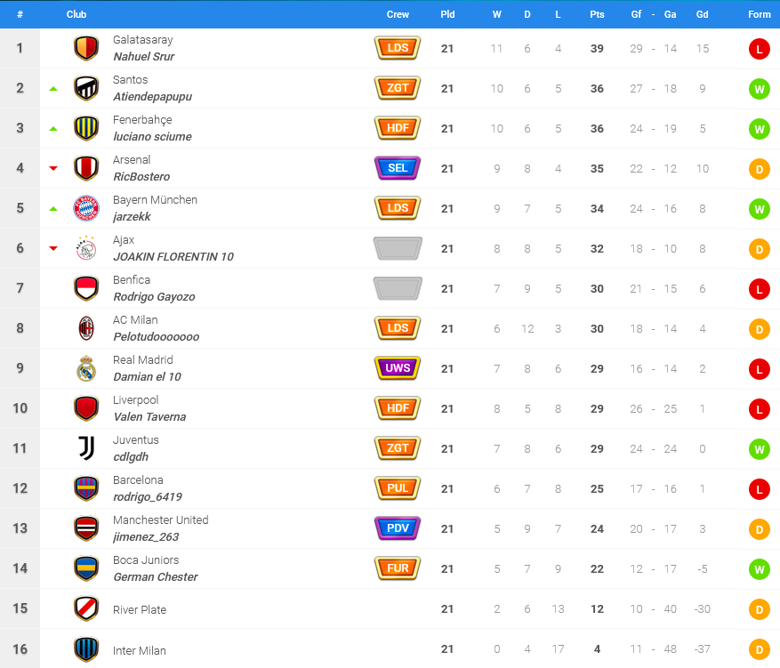The image size is (780, 668).
Task: Click the Form column header
Action: [760, 14]
